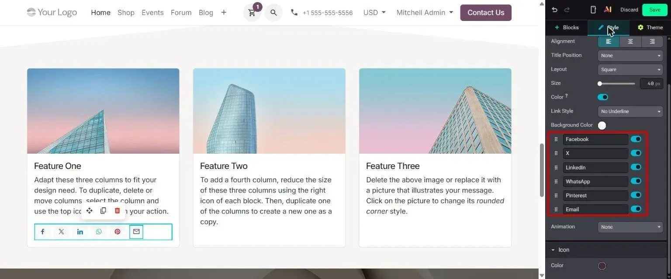Image resolution: width=671 pixels, height=279 pixels.
Task: Open the Shop menu item
Action: tap(126, 13)
